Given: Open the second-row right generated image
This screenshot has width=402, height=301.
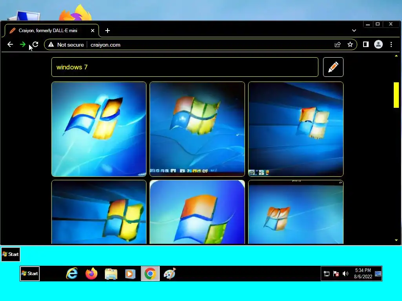Looking at the screenshot, I should 296,212.
